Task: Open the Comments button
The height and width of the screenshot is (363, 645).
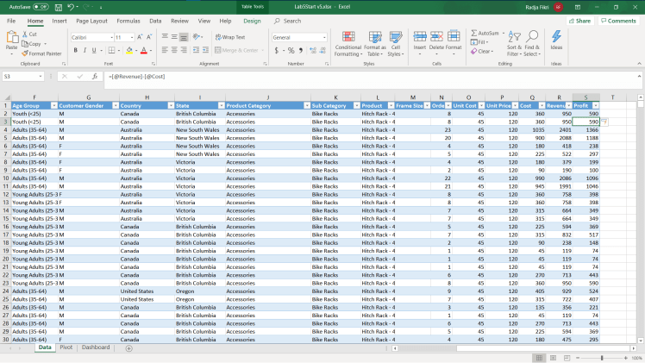Action: pyautogui.click(x=620, y=21)
